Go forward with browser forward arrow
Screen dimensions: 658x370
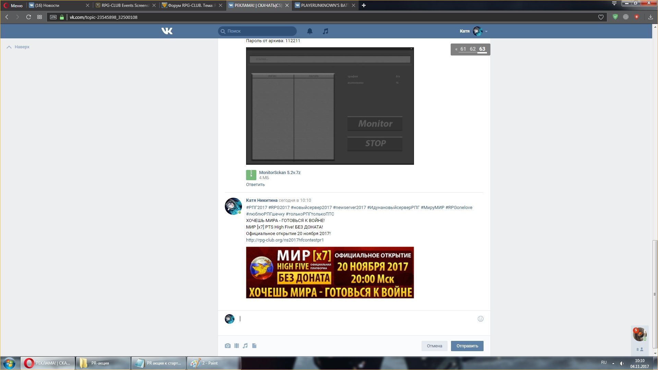(17, 17)
